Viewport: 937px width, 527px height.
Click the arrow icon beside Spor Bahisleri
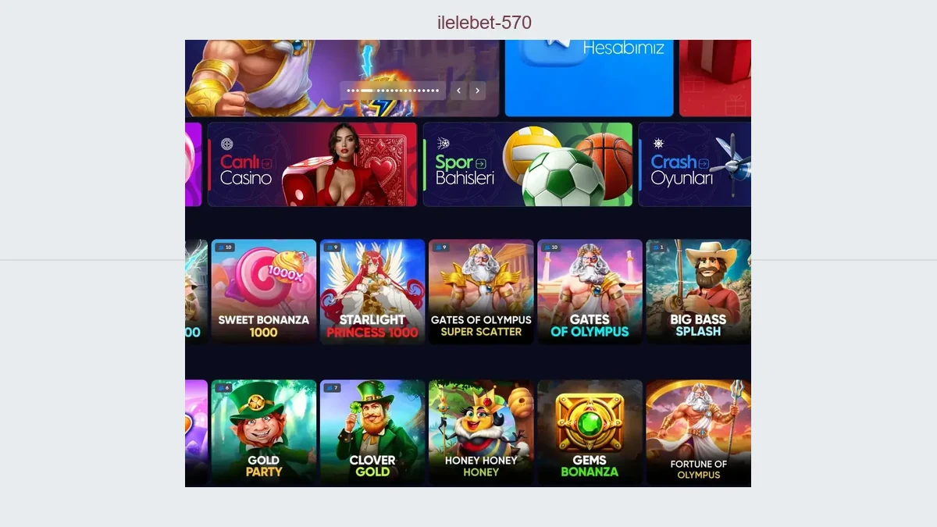tap(481, 164)
